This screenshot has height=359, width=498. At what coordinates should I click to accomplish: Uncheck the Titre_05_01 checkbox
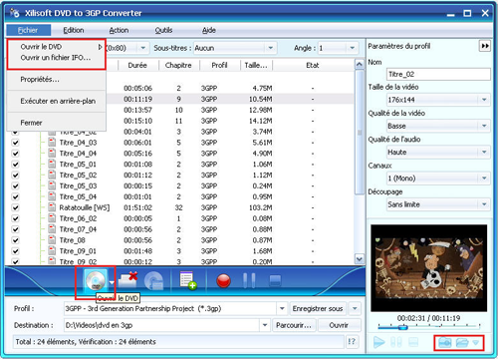coord(15,165)
